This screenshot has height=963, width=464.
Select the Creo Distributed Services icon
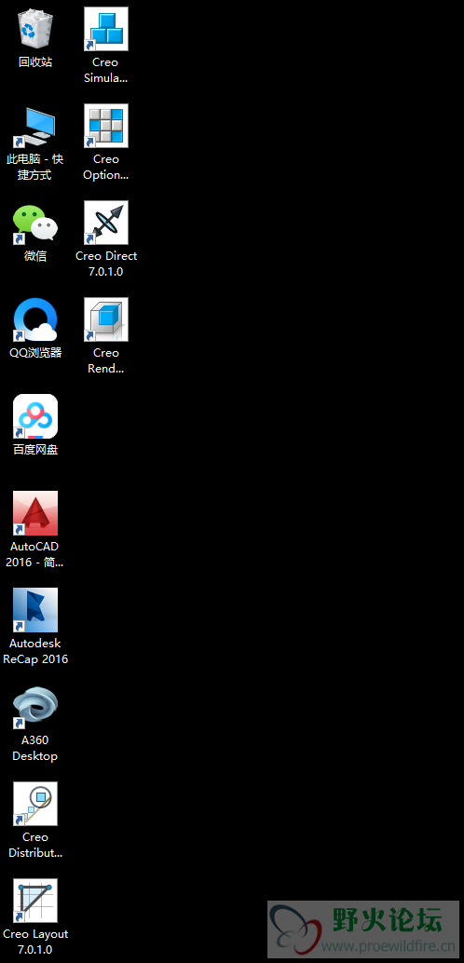click(35, 804)
